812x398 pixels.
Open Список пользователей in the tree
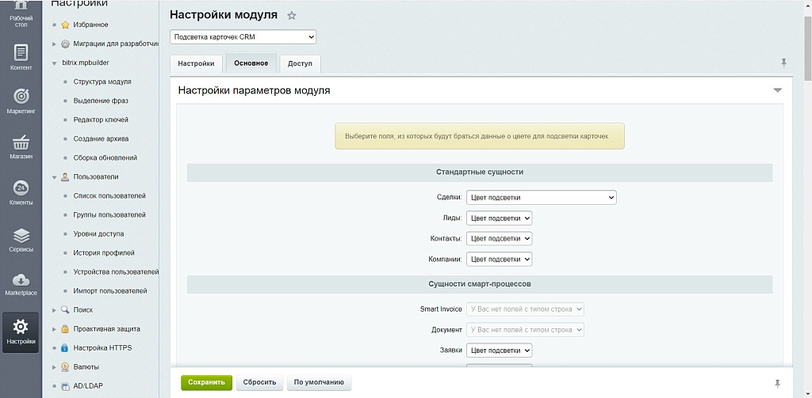pyautogui.click(x=109, y=196)
